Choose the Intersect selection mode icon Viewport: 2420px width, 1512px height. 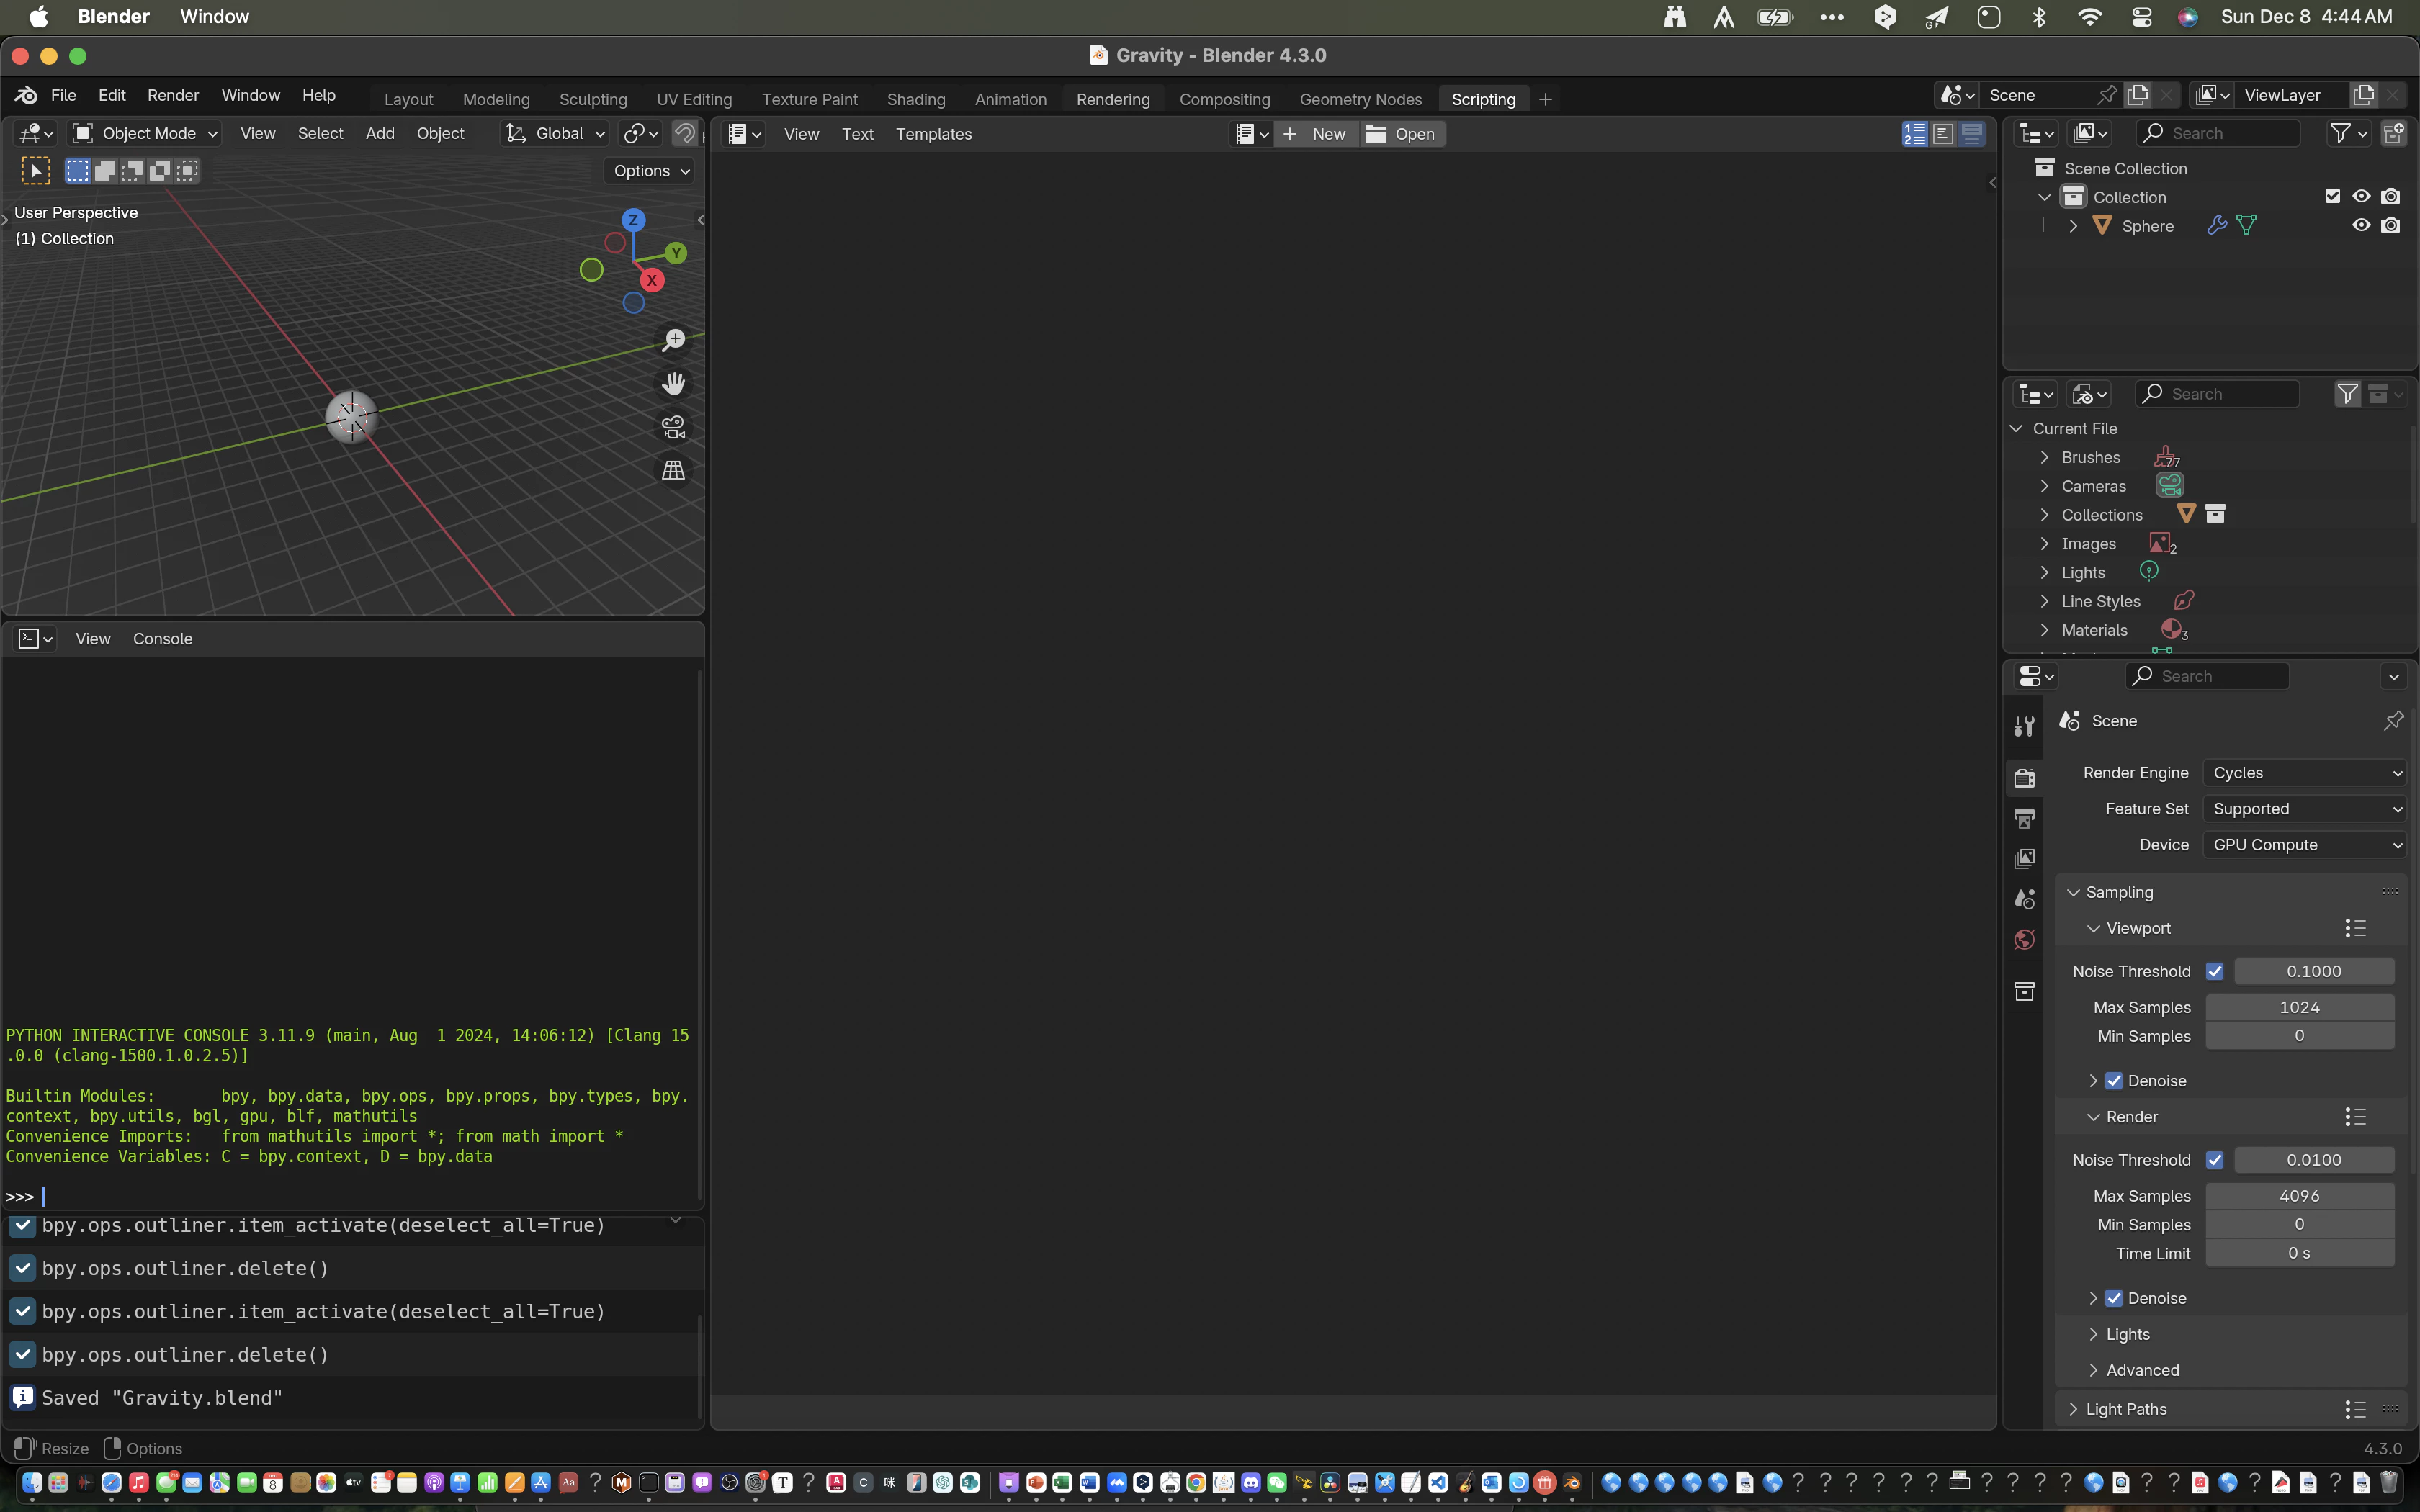[188, 171]
